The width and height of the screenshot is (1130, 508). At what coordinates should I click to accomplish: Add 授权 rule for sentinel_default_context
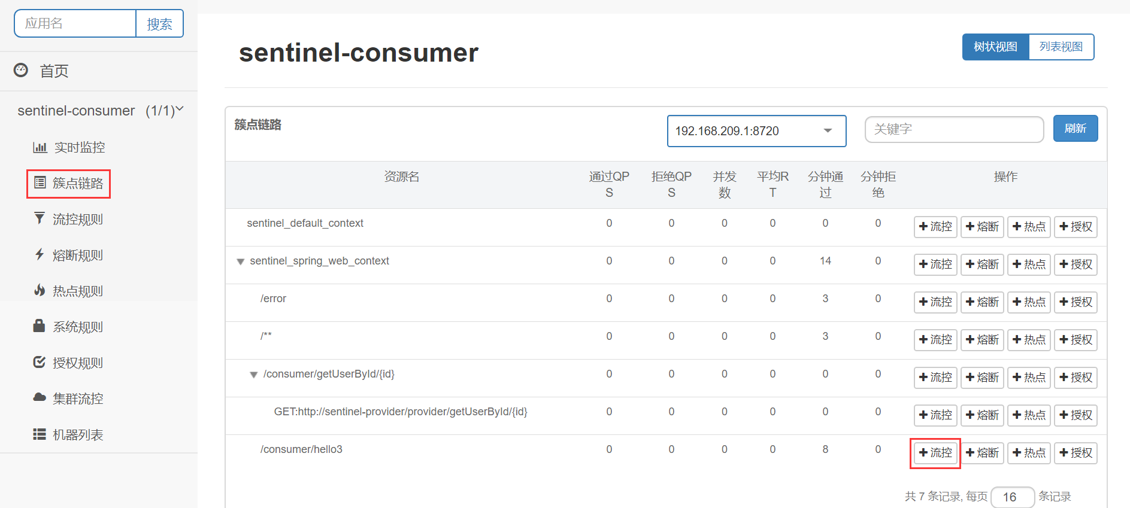pyautogui.click(x=1076, y=227)
